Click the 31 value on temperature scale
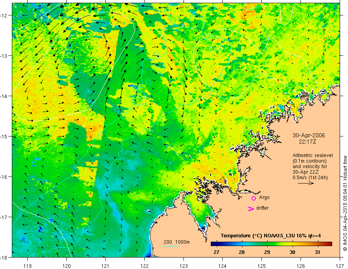Screen dimensions: 348x269 (318, 252)
